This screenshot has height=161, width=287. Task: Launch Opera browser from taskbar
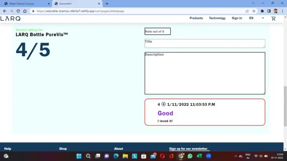point(162,156)
